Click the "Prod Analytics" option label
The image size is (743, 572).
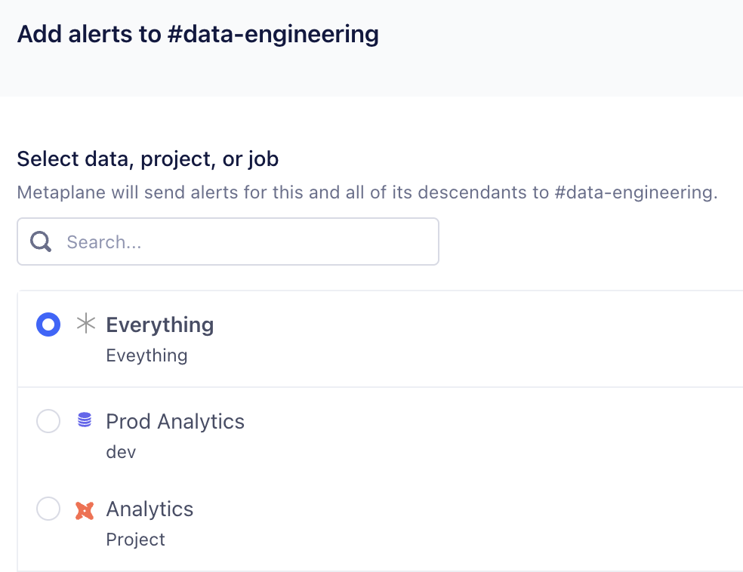click(x=175, y=421)
